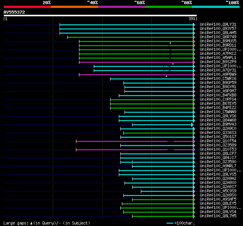Image resolution: width=243 pixels, height=226 pixels.
Task: Select hit label UniRef100_A7PKC2
Action: [218, 54]
